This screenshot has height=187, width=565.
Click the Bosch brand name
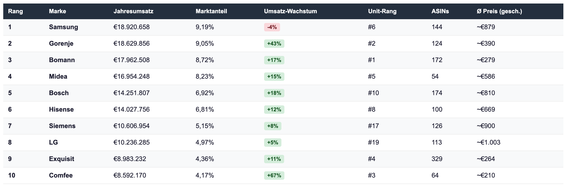(59, 93)
